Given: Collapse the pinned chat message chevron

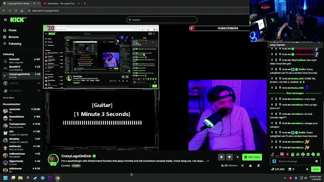Looking at the screenshot, I should [x=319, y=42].
